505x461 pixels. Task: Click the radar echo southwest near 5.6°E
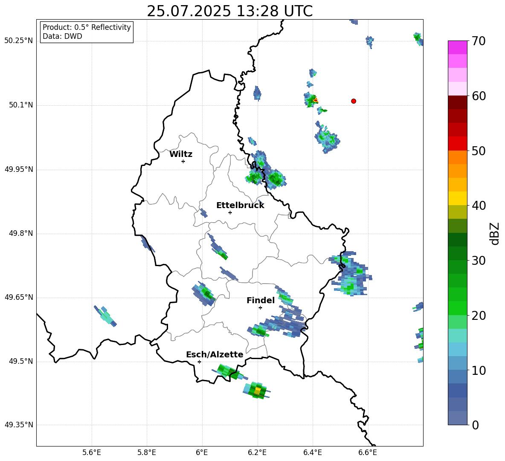(105, 316)
